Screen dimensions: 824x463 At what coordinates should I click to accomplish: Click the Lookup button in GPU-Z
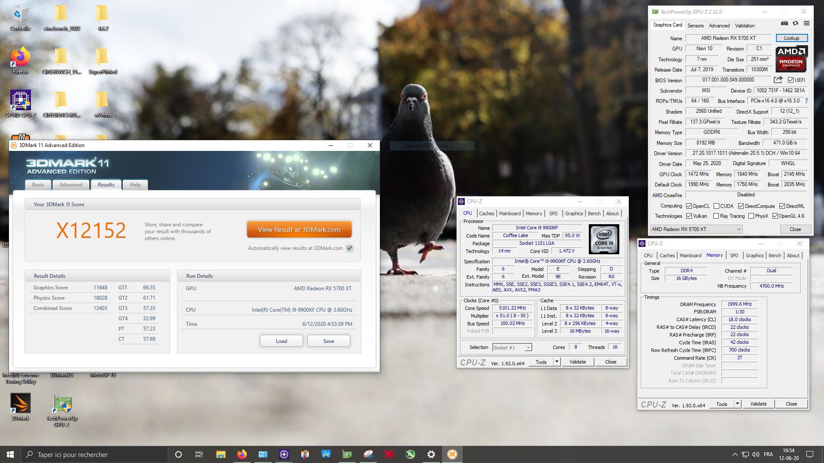pos(791,38)
